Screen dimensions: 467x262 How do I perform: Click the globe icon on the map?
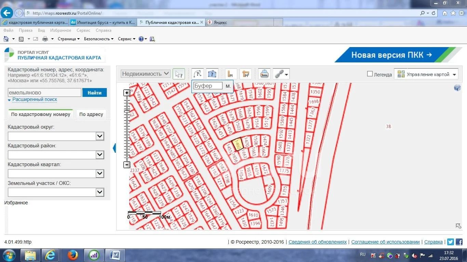(457, 88)
